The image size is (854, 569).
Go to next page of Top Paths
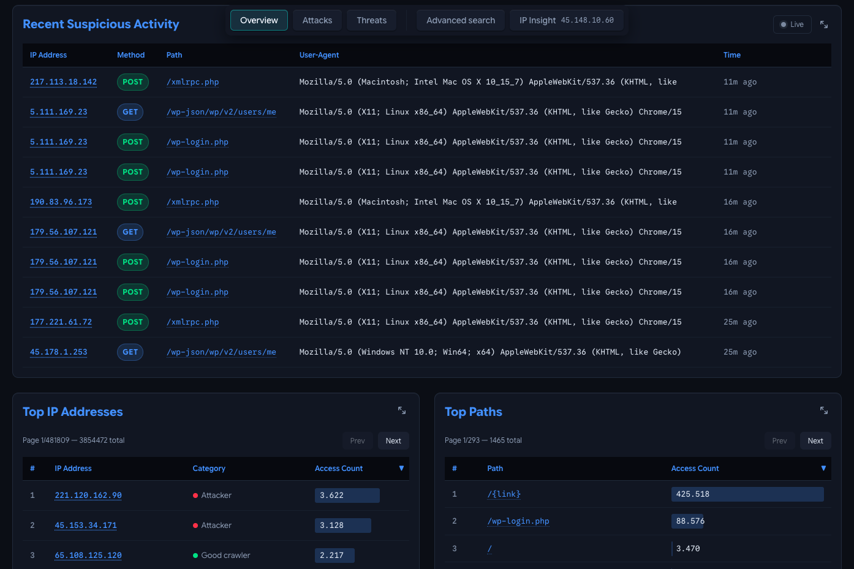[815, 441]
